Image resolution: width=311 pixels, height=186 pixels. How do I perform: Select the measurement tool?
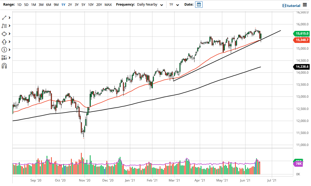[4, 58]
